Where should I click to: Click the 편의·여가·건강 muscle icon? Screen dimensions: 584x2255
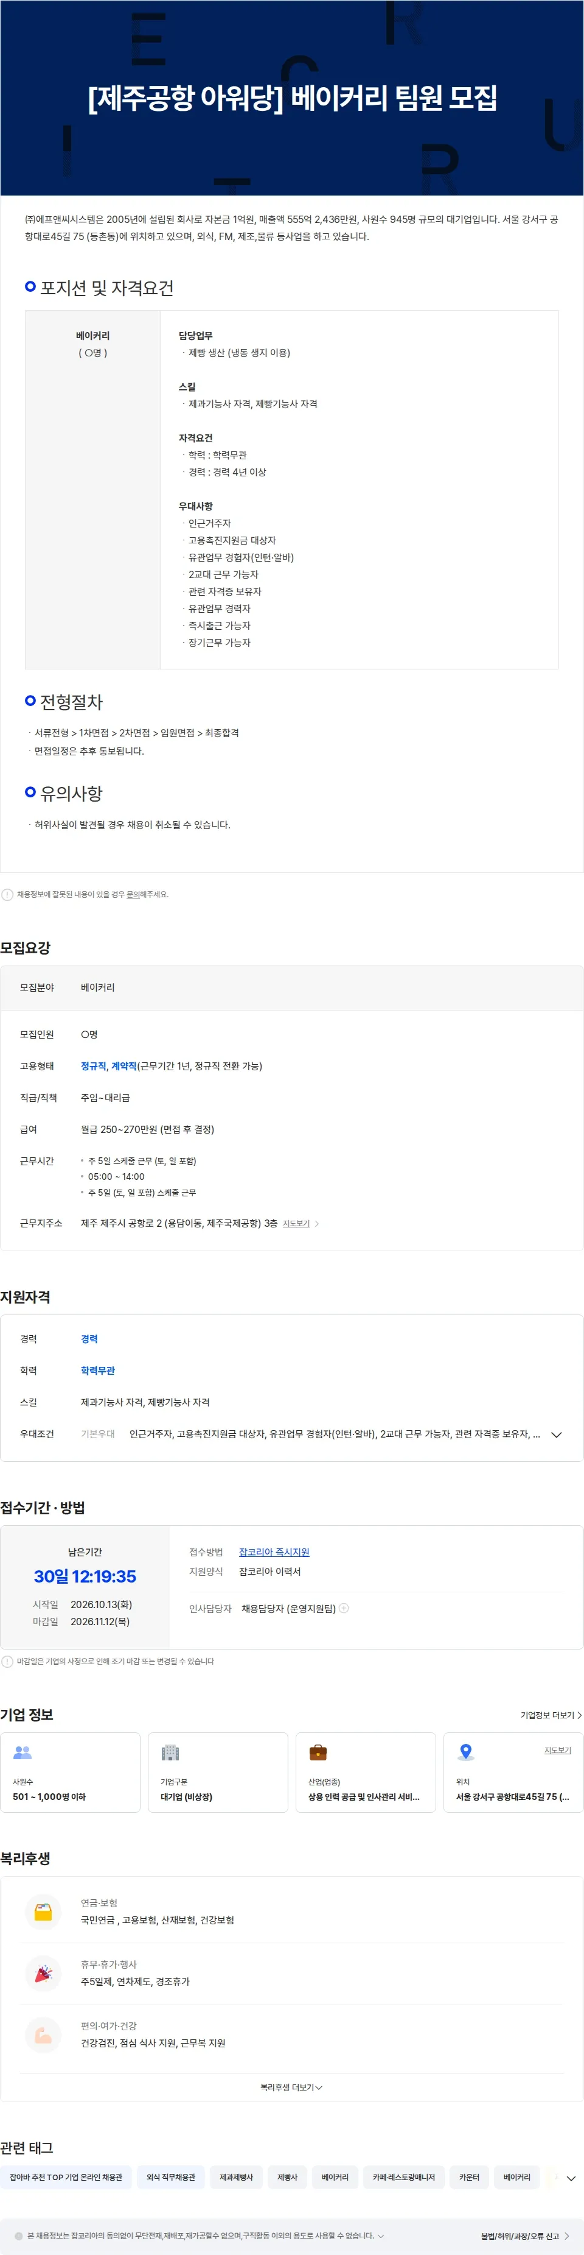[43, 2035]
